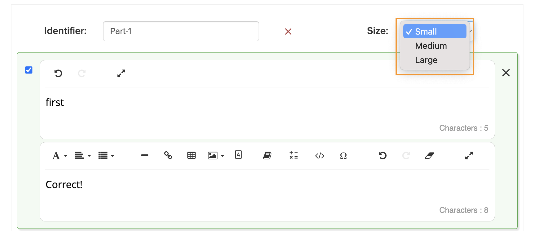Click the insert link icon
This screenshot has width=534, height=231.
coord(168,155)
